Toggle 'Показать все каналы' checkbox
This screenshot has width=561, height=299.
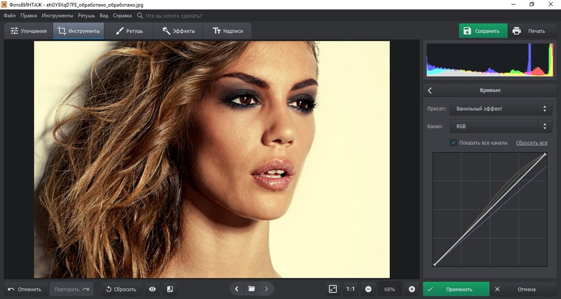(x=453, y=142)
